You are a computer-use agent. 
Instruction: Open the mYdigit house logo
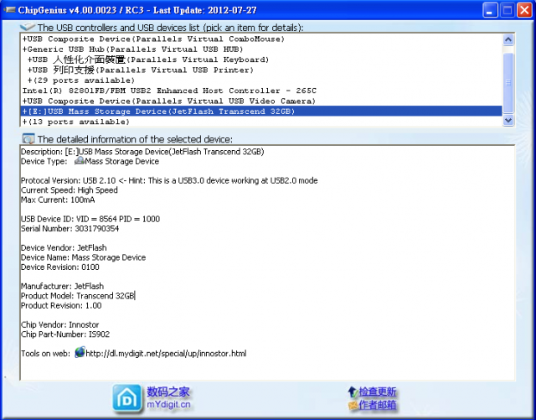coord(127,397)
